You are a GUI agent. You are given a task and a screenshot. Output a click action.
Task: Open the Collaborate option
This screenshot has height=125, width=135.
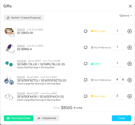pyautogui.click(x=47, y=118)
